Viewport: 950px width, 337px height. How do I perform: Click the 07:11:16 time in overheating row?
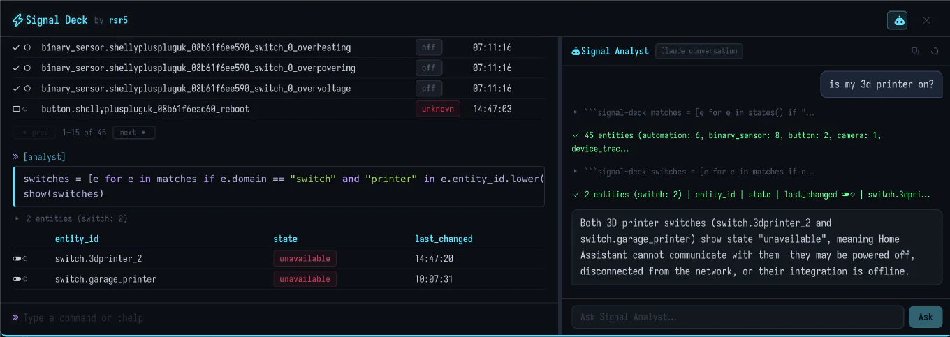[492, 47]
